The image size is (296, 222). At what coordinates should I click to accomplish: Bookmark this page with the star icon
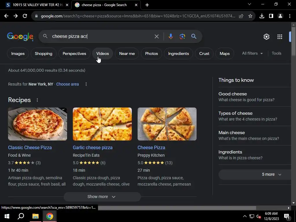pos(250,16)
